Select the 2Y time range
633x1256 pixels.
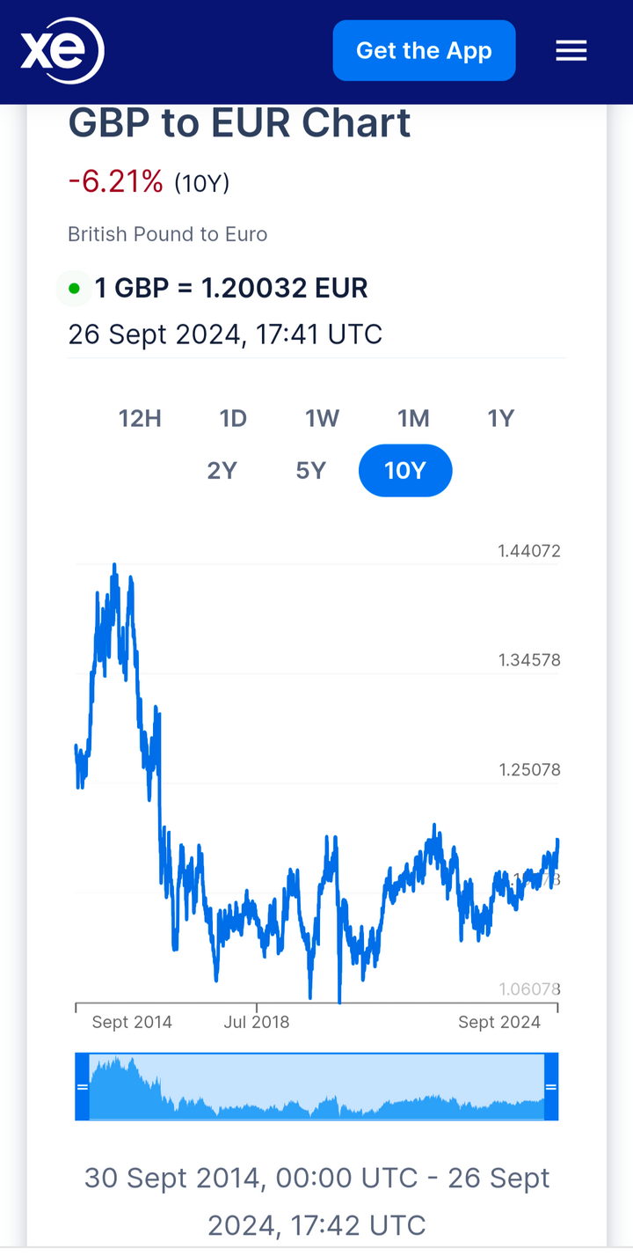point(222,471)
